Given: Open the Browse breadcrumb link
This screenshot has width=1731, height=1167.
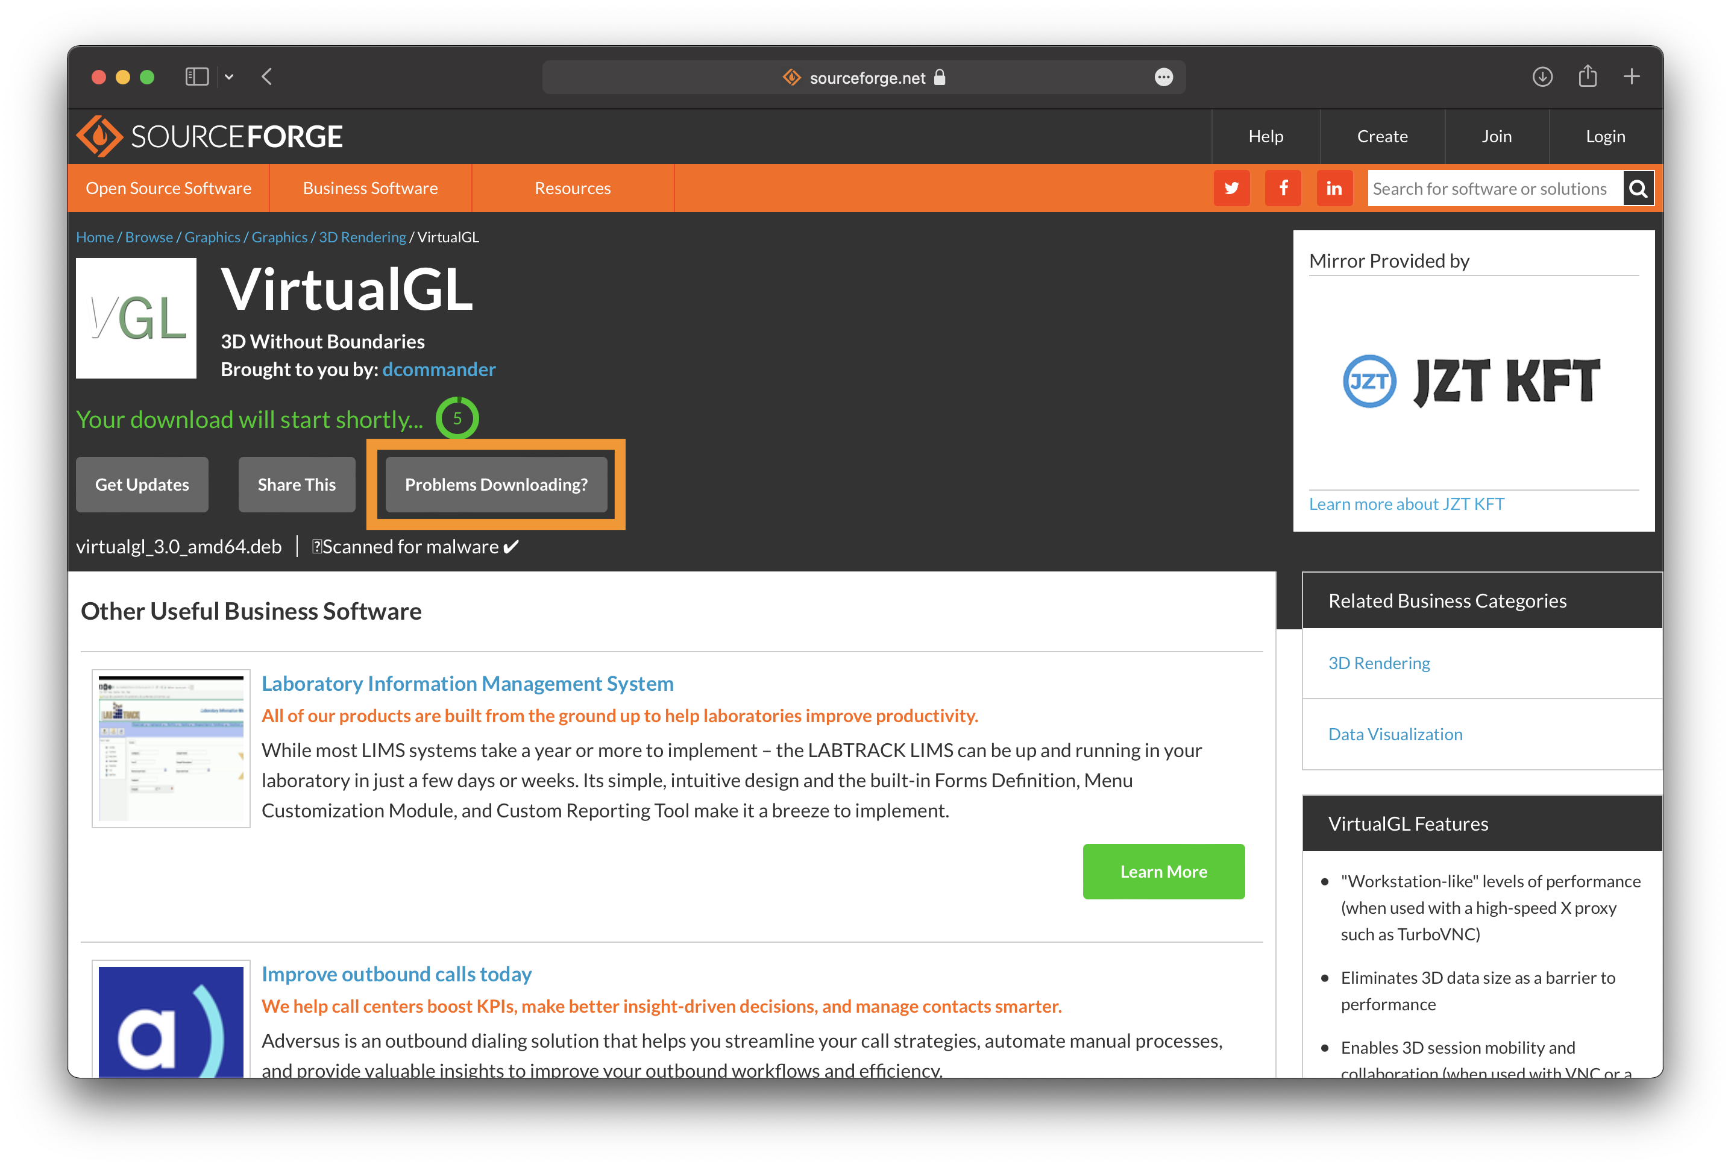Looking at the screenshot, I should [149, 237].
